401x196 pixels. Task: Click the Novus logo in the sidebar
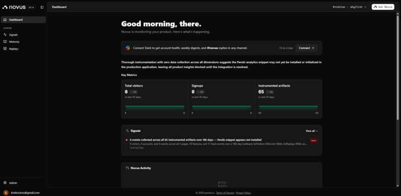14,7
